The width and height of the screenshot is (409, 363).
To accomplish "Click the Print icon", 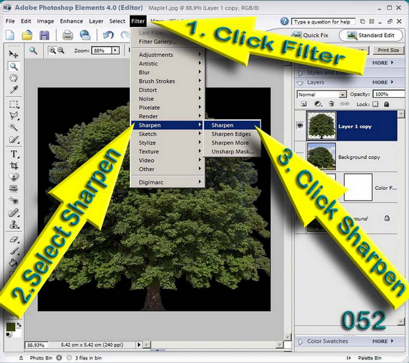I will point(68,35).
